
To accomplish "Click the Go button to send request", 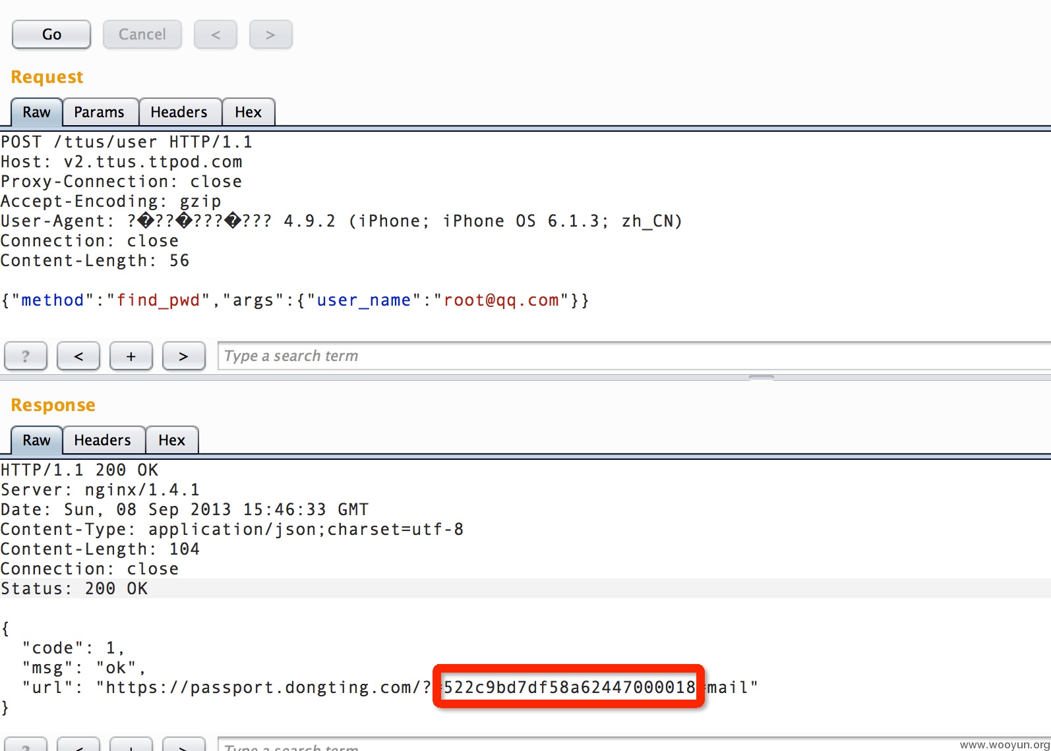I will [x=51, y=34].
